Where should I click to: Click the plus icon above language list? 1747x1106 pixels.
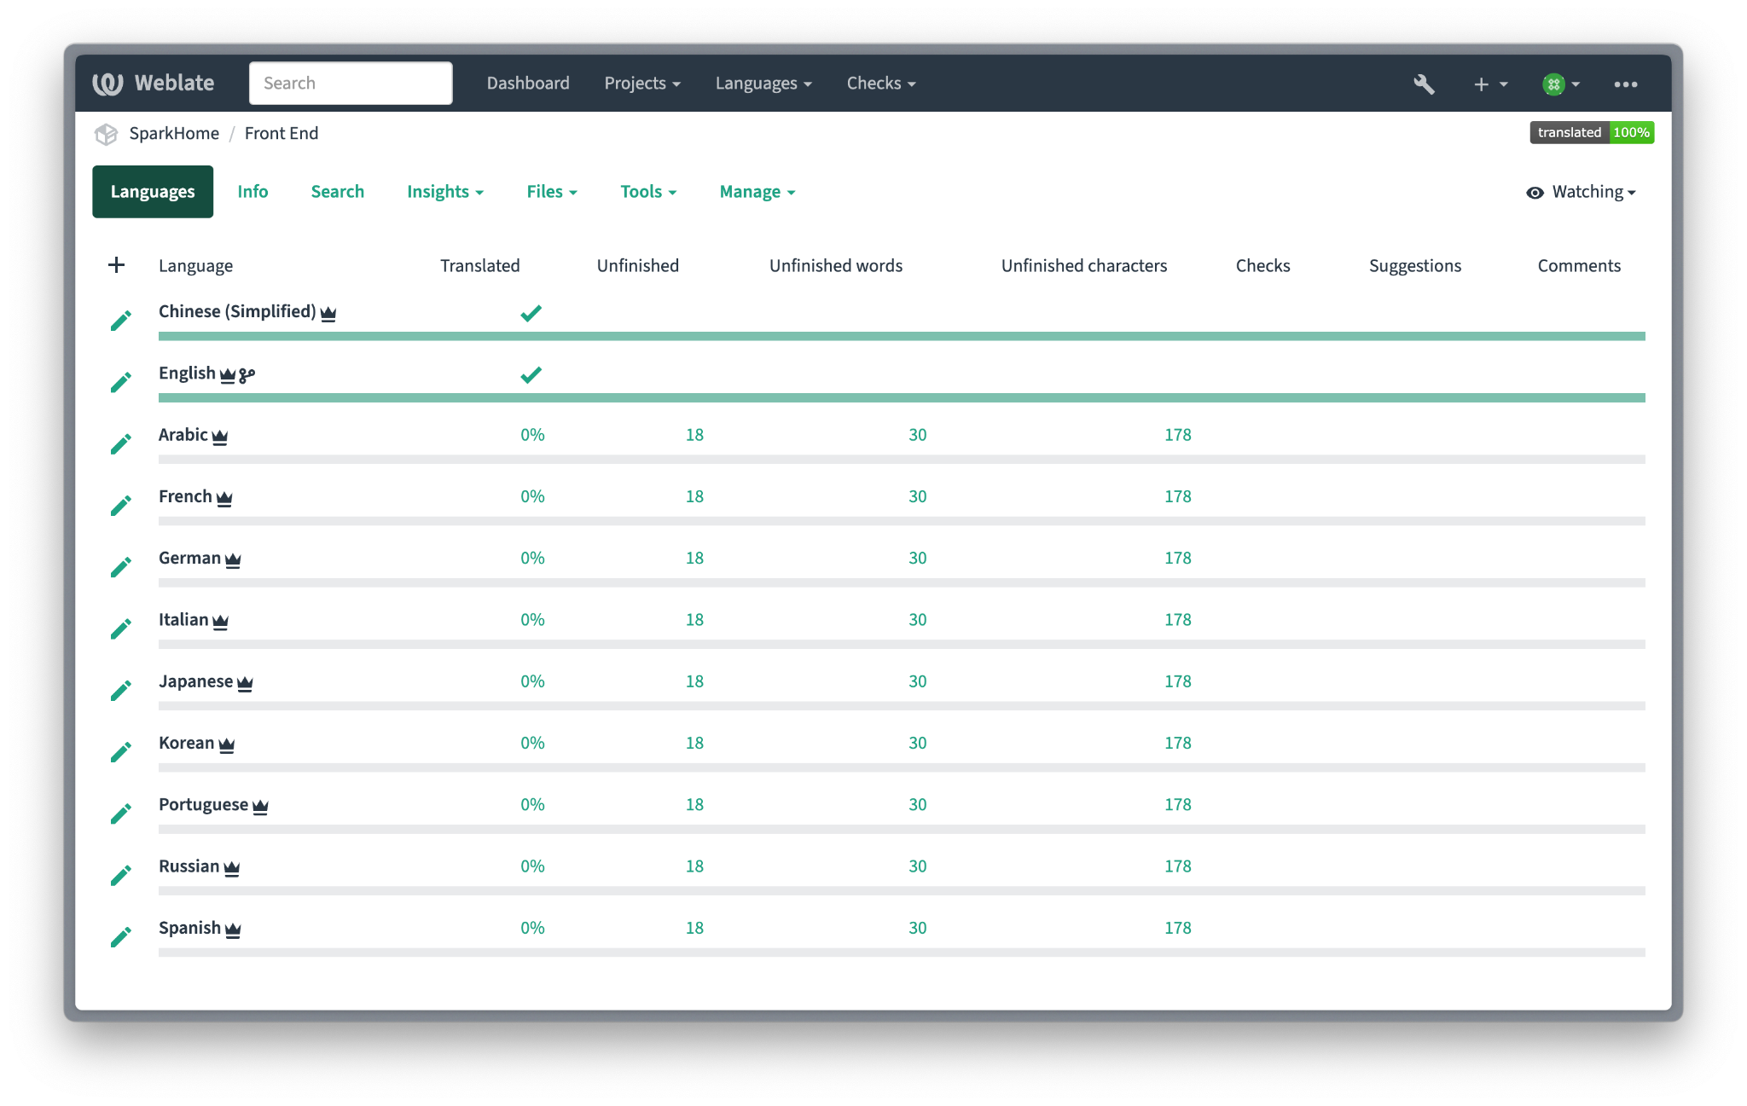(x=117, y=265)
